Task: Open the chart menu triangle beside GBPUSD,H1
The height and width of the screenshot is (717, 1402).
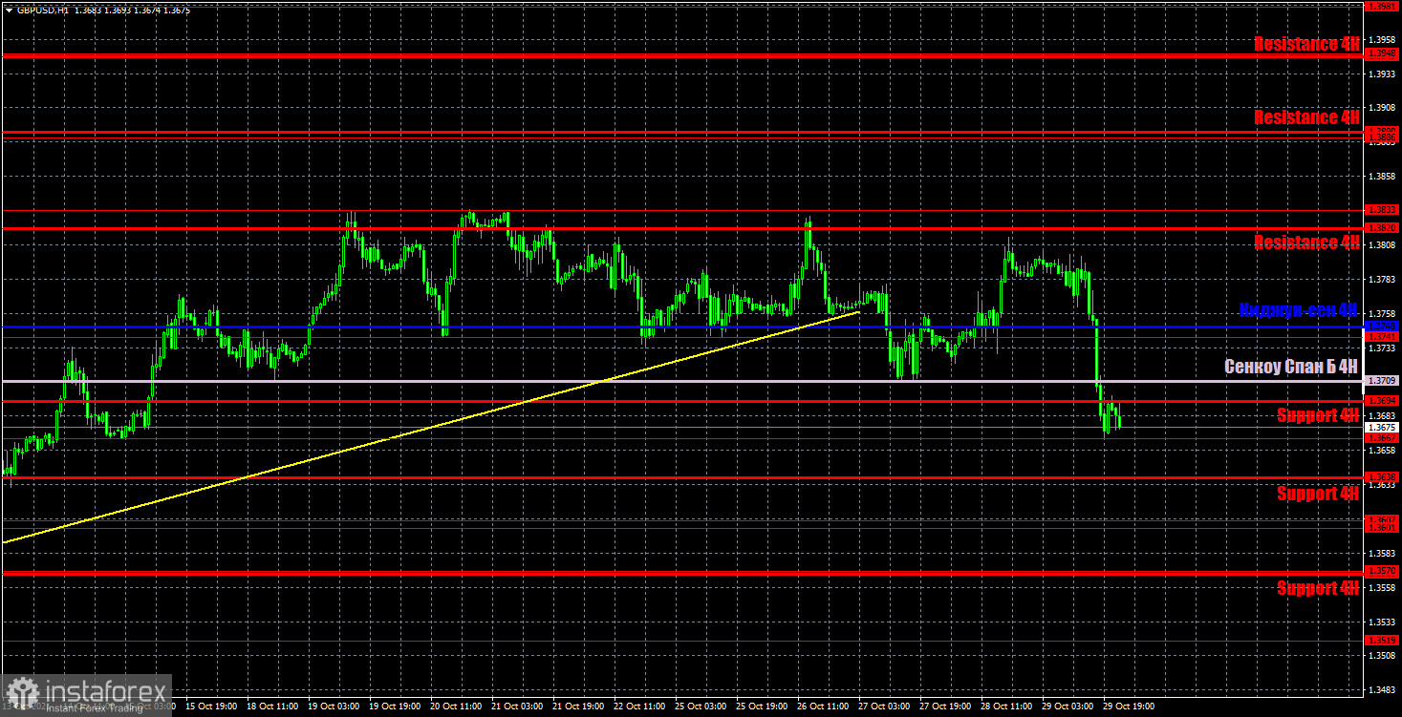Action: [9, 11]
